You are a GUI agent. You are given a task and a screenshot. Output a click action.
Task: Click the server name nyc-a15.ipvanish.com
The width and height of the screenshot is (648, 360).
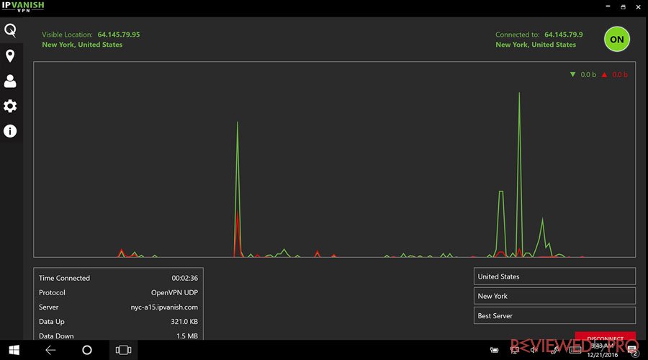click(164, 307)
